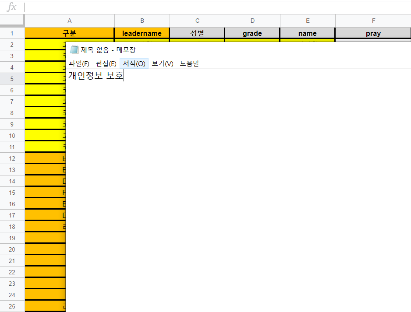This screenshot has height=312, width=411.
Task: Select row 18 header
Action: click(12, 227)
